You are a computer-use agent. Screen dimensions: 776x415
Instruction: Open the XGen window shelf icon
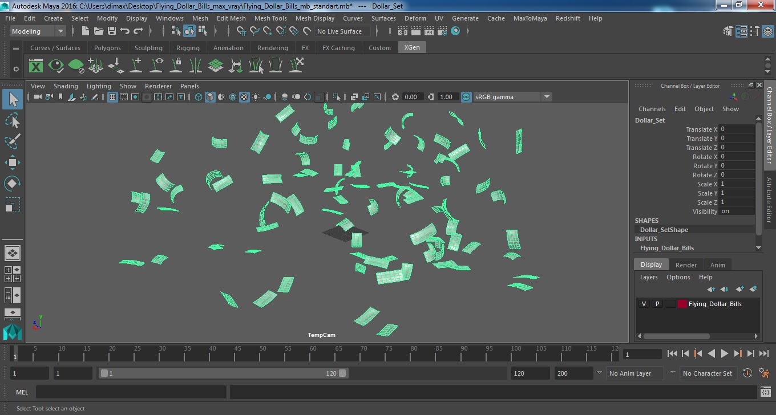36,66
